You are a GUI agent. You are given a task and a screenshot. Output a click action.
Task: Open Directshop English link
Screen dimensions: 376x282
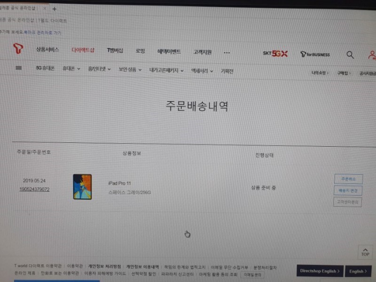coord(320,271)
